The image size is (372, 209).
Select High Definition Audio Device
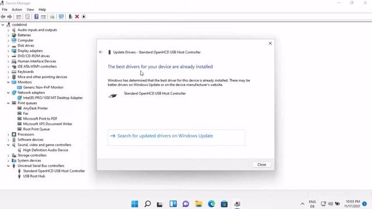[45, 150]
